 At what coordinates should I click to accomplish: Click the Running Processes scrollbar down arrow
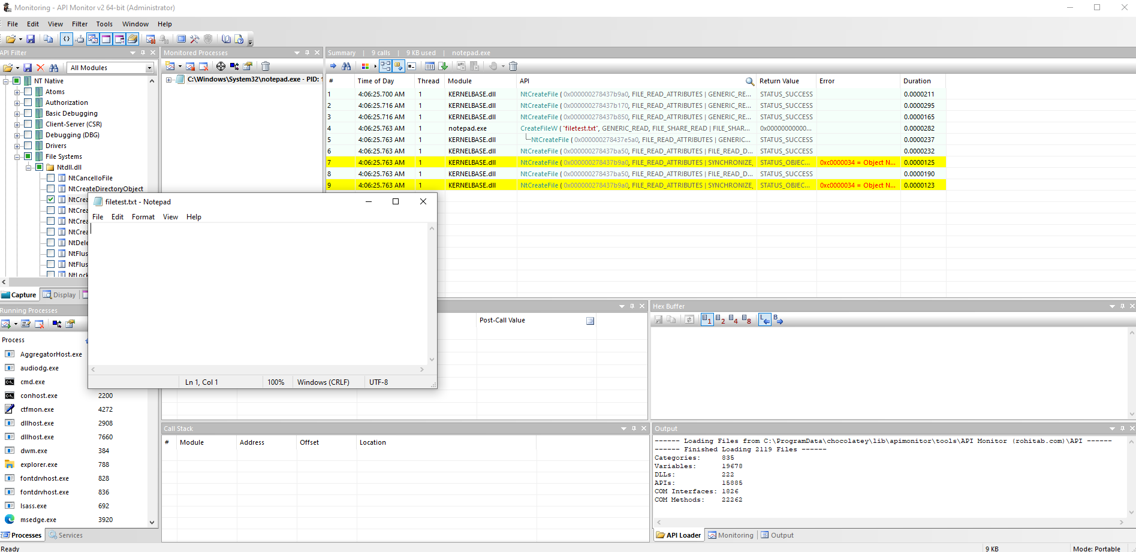152,523
